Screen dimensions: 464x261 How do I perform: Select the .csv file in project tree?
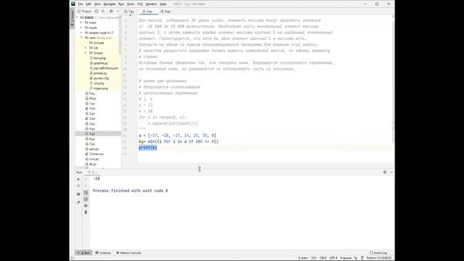pos(94,154)
